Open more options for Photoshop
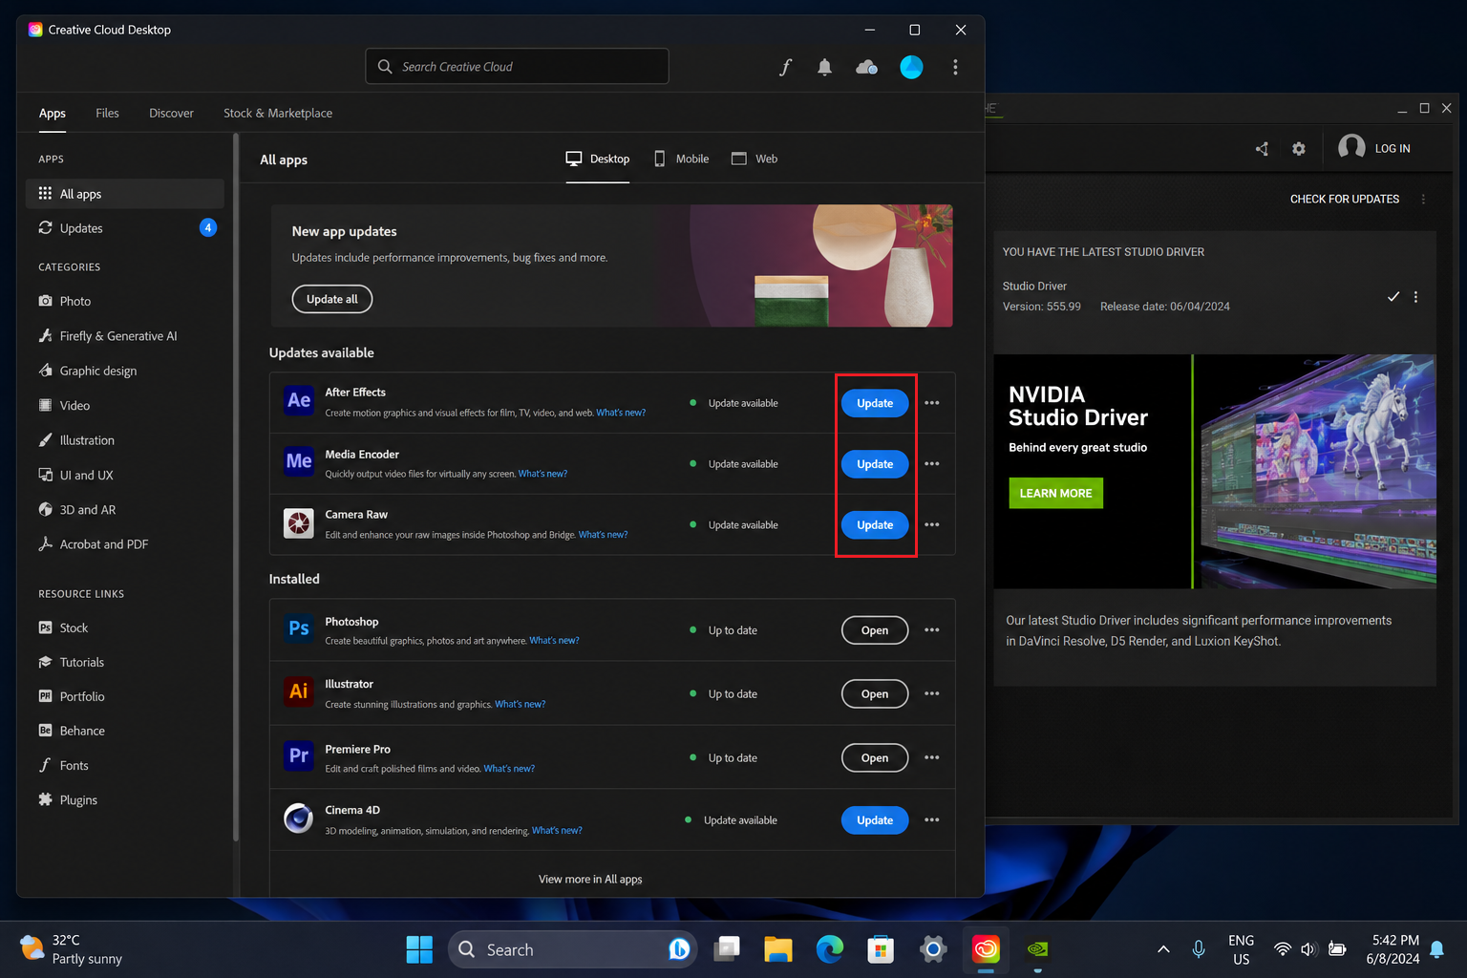 932,630
